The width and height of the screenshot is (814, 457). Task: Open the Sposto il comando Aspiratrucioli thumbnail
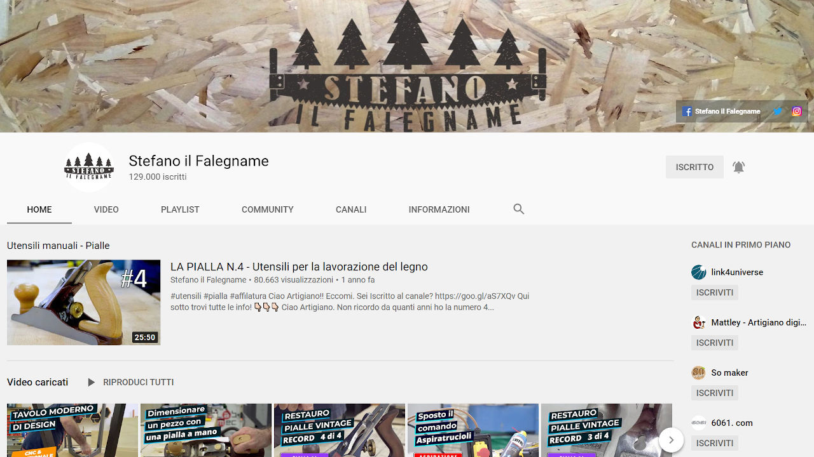coord(473,430)
